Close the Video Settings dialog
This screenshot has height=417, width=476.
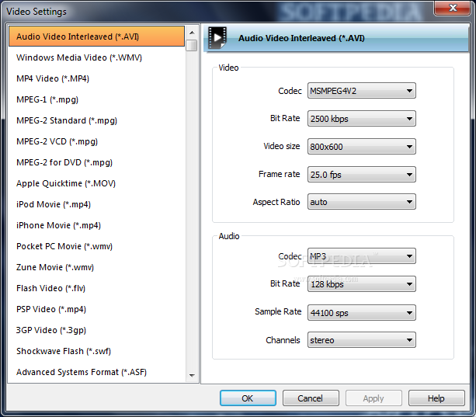(453, 8)
